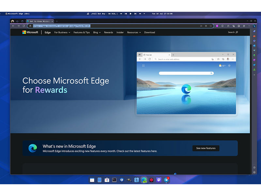This screenshot has height=196, width=261.
Task: Open GIMP icon in the dock
Action: 129,180
